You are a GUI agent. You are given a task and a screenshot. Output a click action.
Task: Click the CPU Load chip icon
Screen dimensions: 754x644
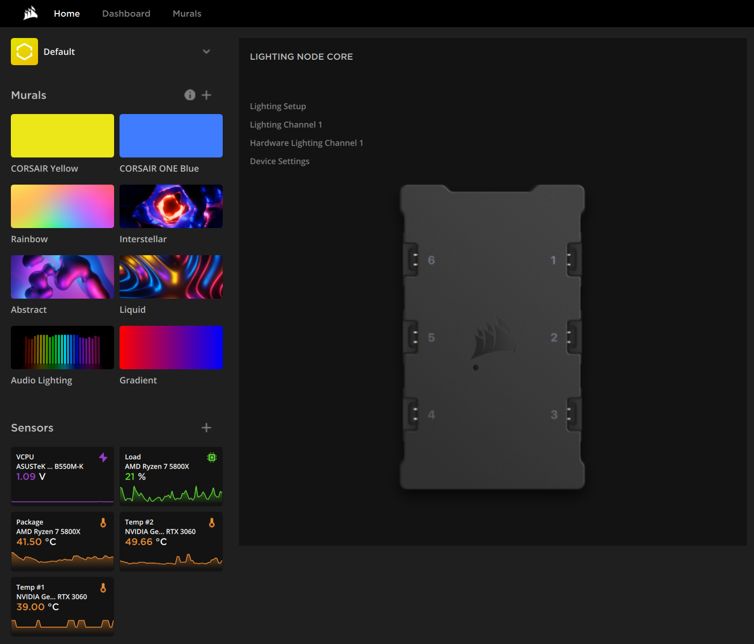coord(212,458)
